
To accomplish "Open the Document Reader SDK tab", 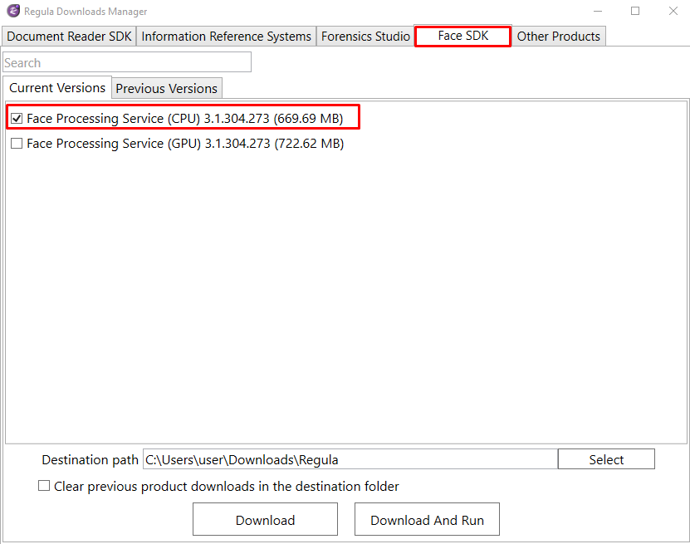I will 69,36.
